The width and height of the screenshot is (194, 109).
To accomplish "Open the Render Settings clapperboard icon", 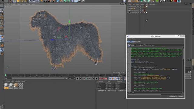I will (x=53, y=1).
